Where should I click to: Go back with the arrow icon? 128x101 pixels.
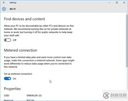(x=4, y=3)
